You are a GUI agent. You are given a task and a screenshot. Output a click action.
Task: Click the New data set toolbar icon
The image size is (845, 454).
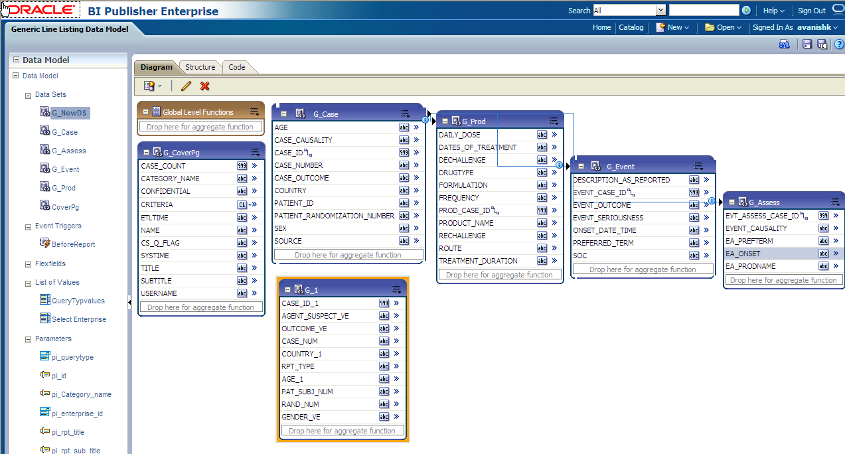(149, 86)
